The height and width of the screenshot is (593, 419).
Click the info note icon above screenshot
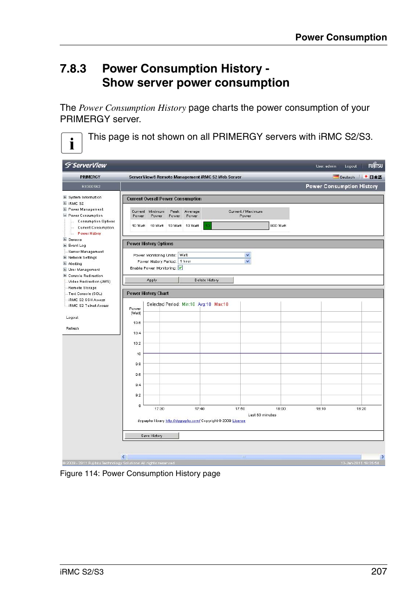(72, 143)
